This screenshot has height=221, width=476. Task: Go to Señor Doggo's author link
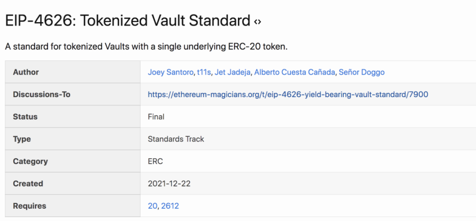coord(361,72)
